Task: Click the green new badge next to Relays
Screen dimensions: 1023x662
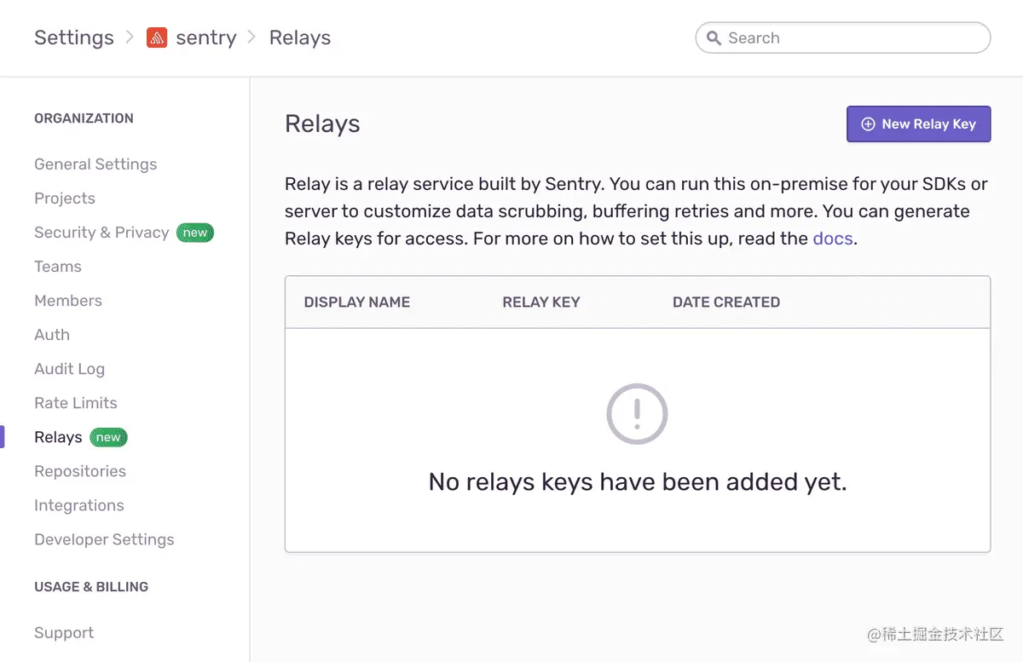Action: [107, 437]
